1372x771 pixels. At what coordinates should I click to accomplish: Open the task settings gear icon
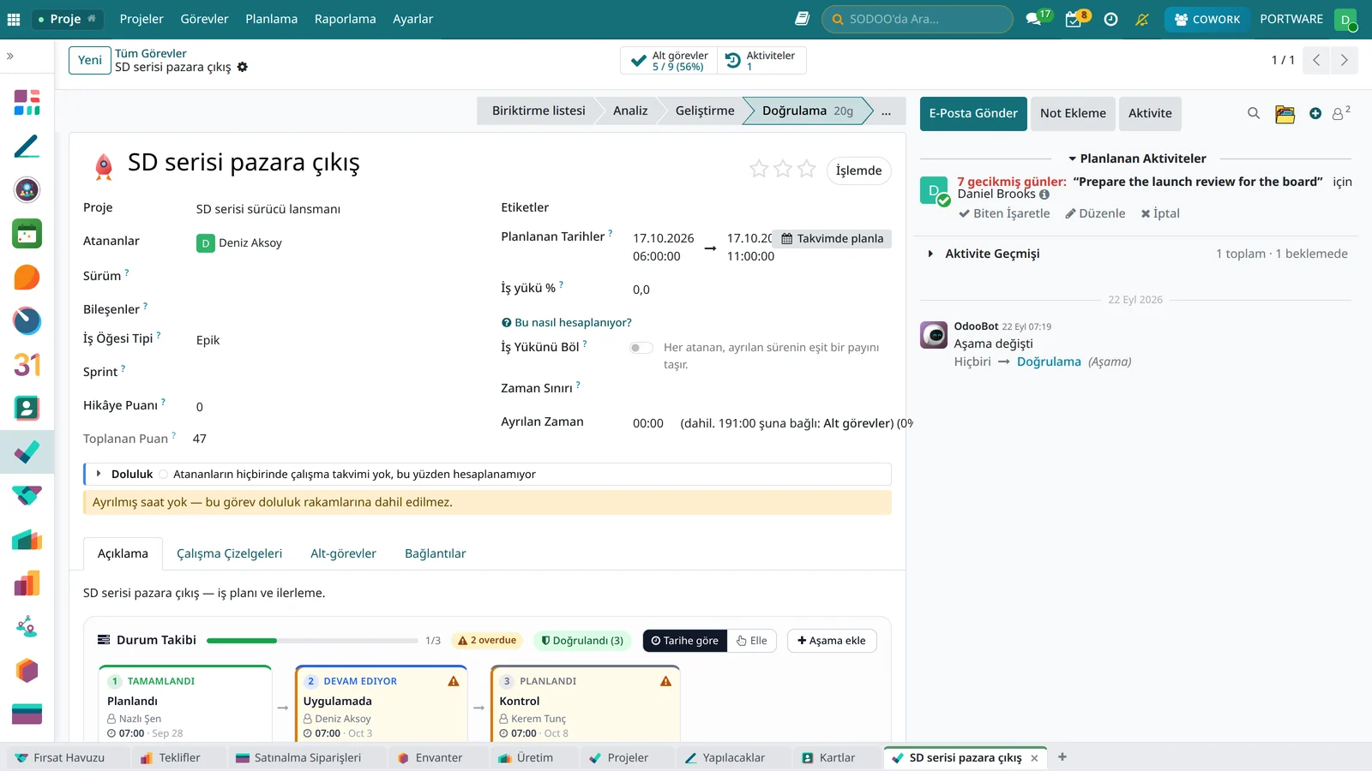click(x=243, y=67)
